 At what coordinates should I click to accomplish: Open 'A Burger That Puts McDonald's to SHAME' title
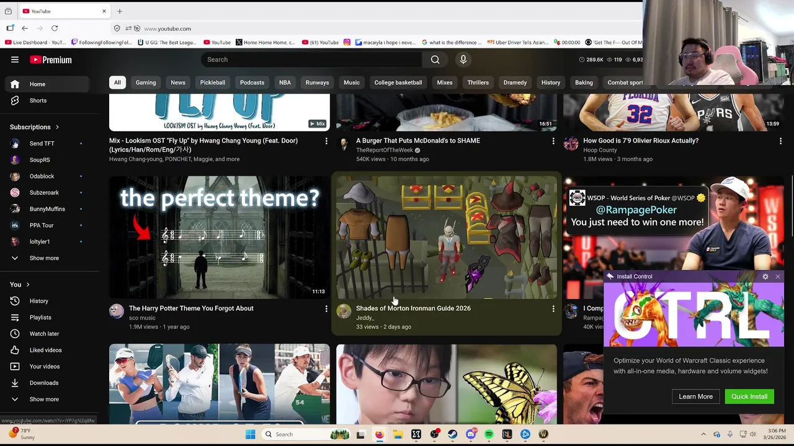pos(418,141)
